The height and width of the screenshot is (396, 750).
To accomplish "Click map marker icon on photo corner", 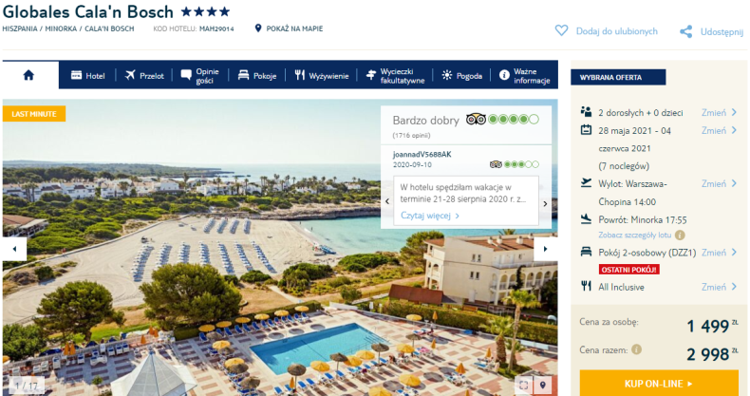I will click(x=542, y=385).
